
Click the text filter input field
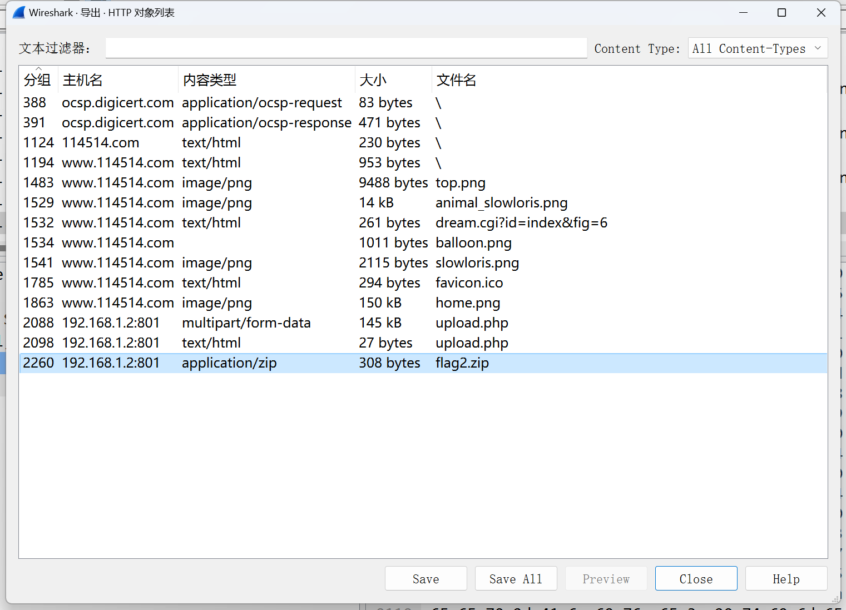(x=346, y=48)
